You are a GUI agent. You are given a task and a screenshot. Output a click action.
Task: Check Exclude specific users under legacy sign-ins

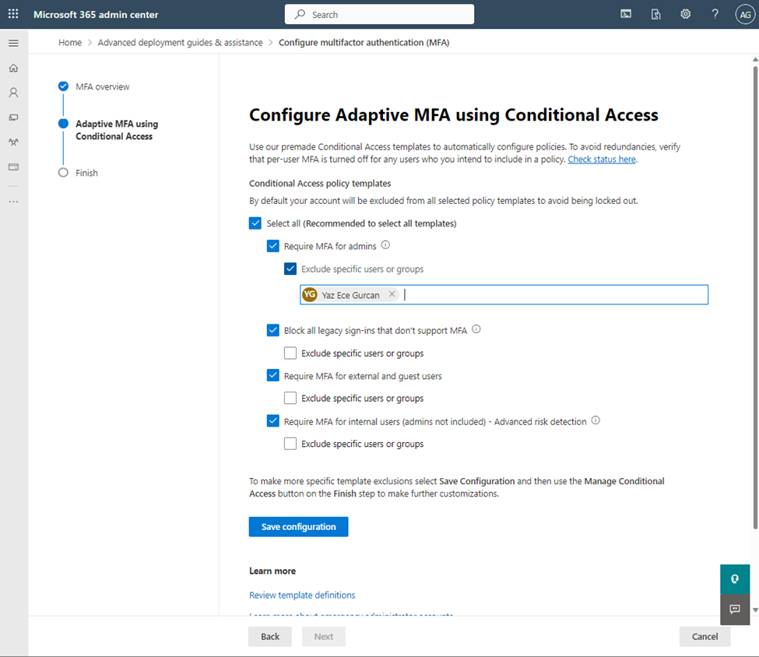[x=290, y=353]
